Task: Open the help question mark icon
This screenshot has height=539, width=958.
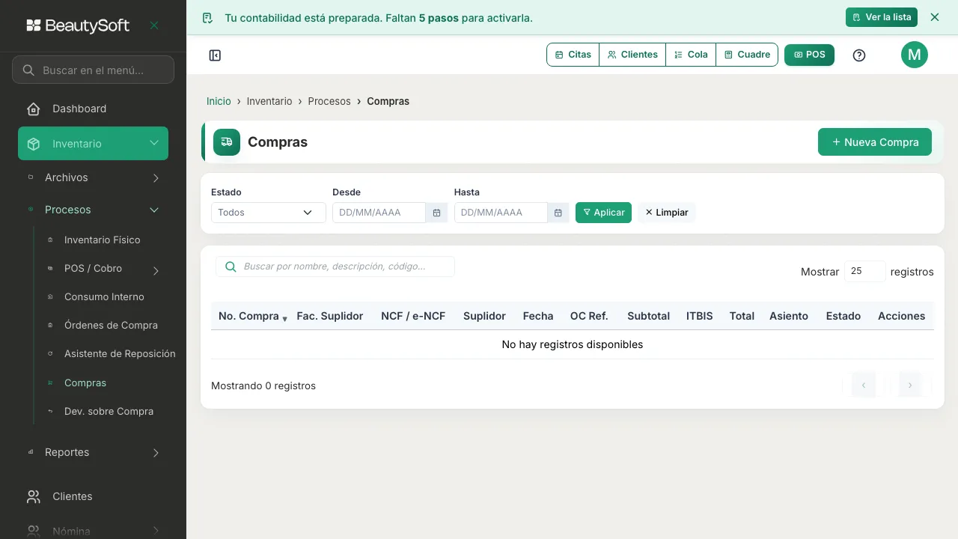Action: [859, 55]
